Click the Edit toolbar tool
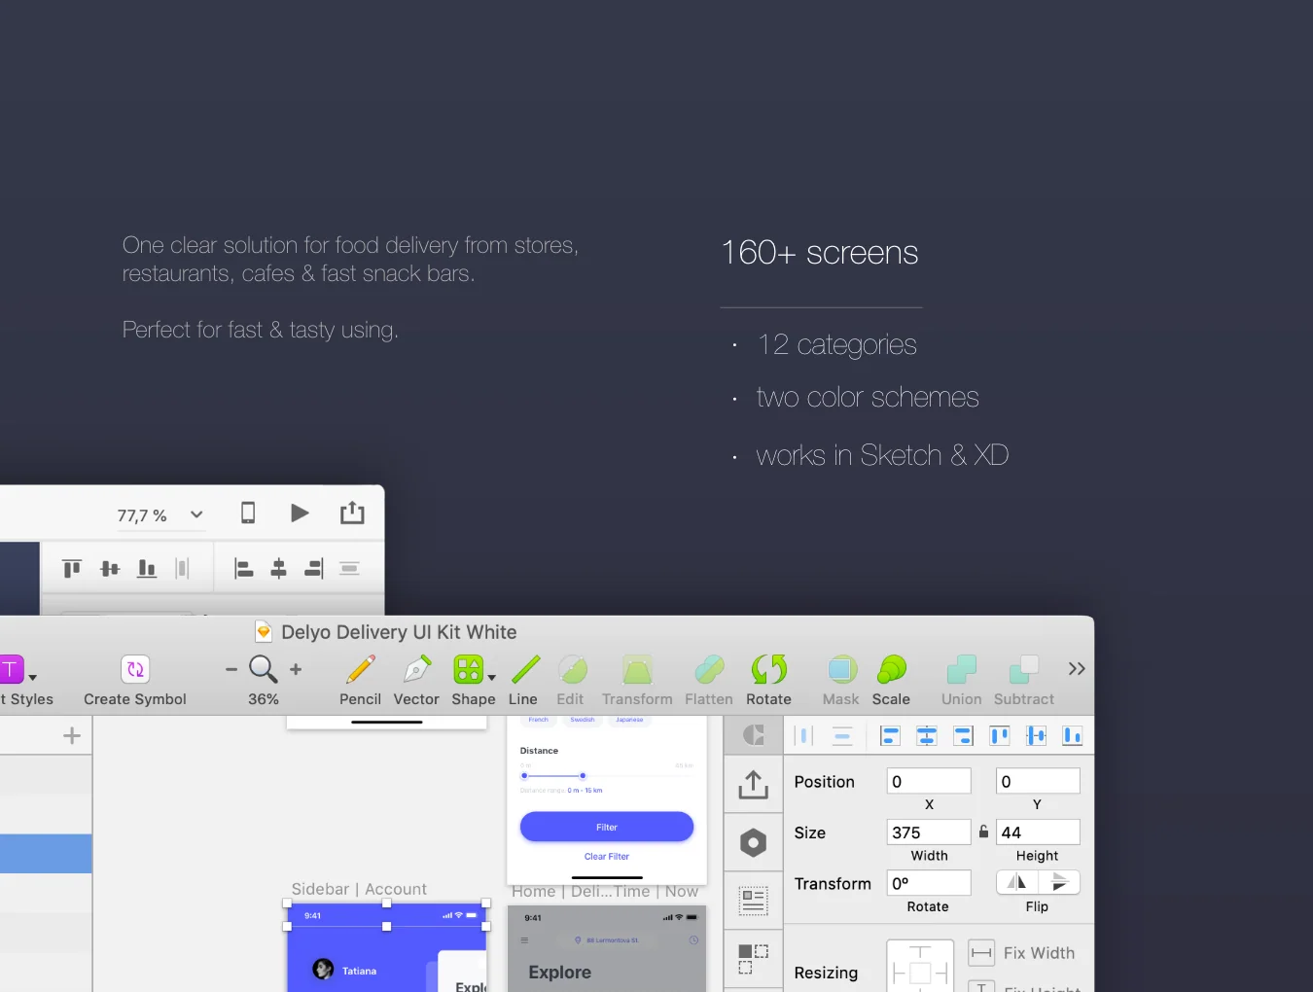This screenshot has height=992, width=1313. 571,681
